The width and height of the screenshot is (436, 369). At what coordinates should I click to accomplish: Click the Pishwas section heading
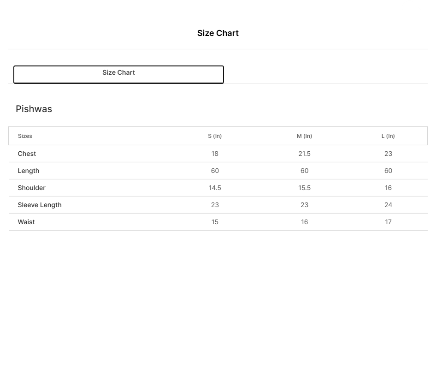tap(34, 109)
